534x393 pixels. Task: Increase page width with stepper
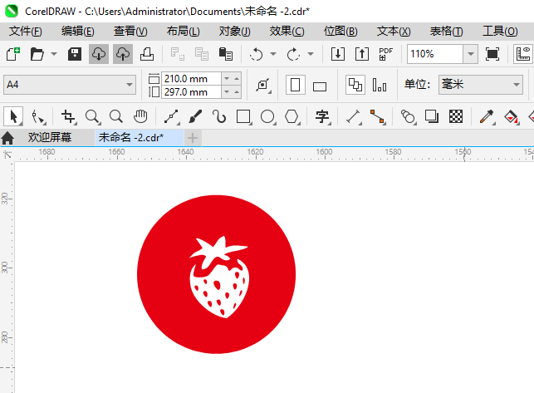pos(237,78)
